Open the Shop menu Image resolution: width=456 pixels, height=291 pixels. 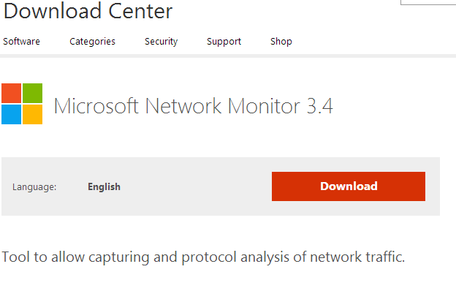(x=281, y=42)
